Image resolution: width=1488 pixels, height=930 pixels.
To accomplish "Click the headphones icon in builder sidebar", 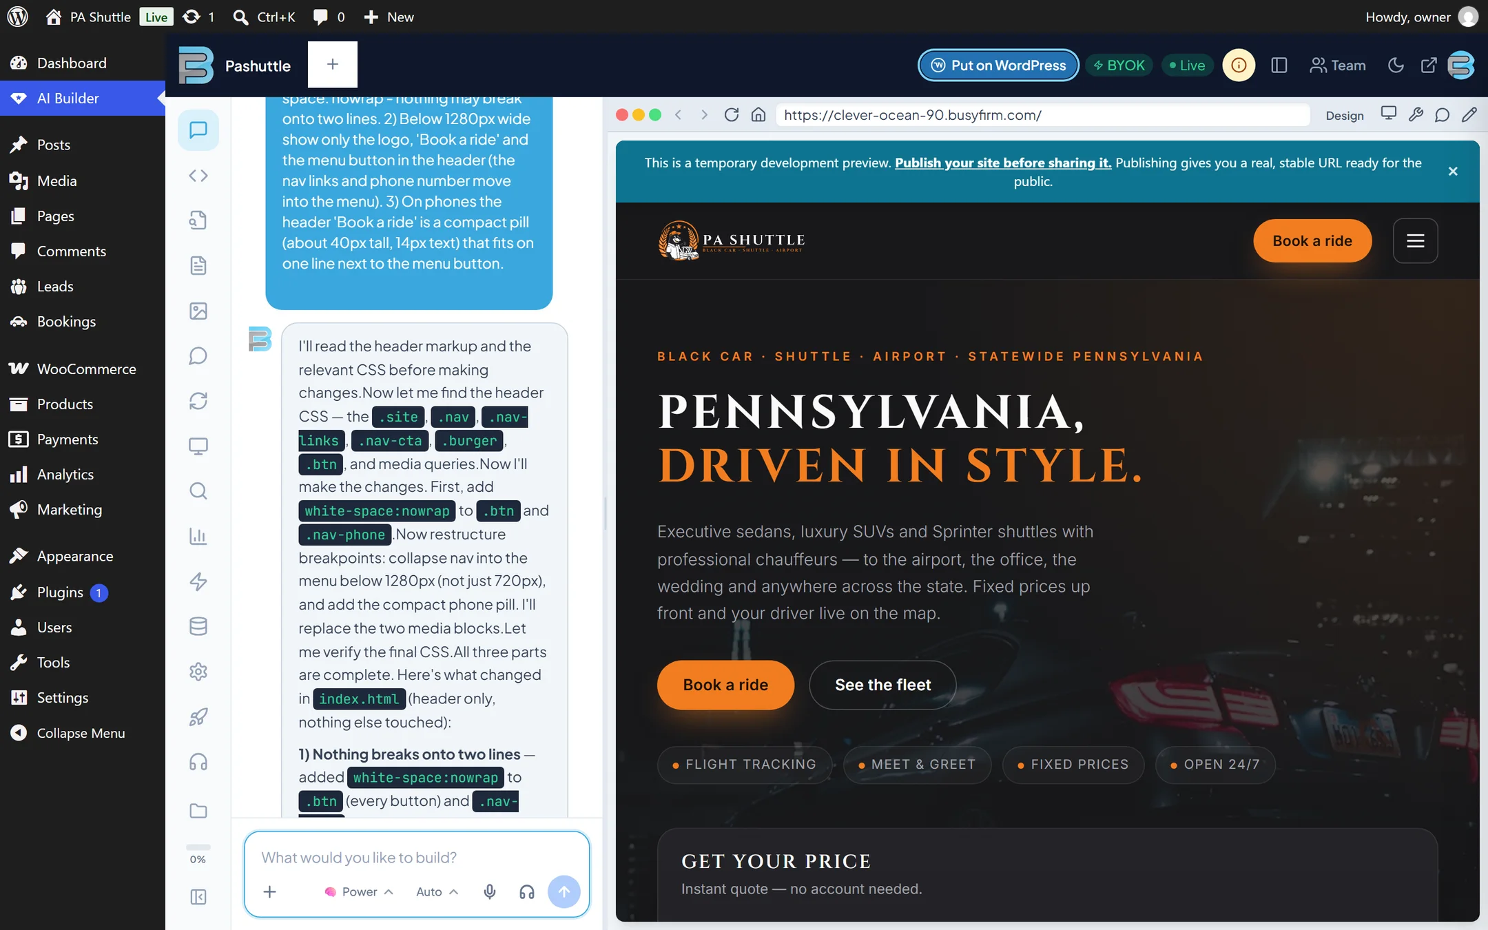I will point(198,762).
